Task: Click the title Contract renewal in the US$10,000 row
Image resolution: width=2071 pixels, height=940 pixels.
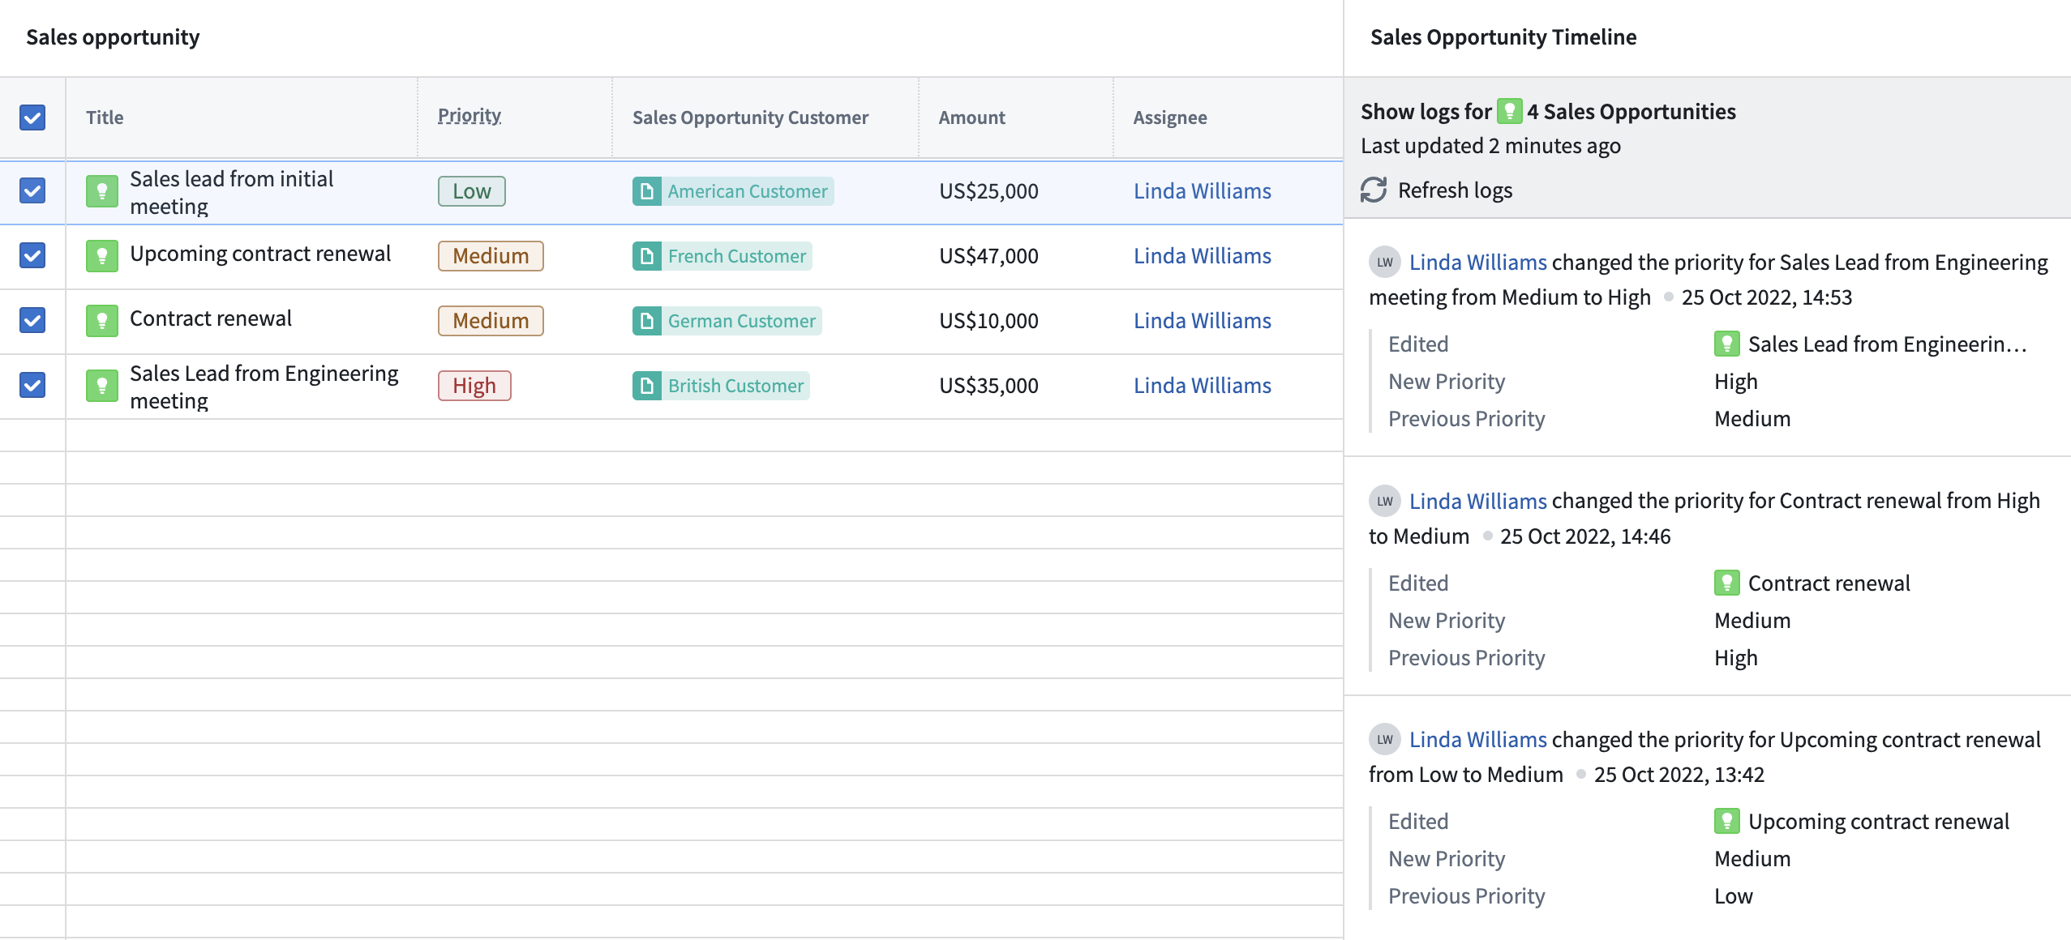Action: click(211, 318)
